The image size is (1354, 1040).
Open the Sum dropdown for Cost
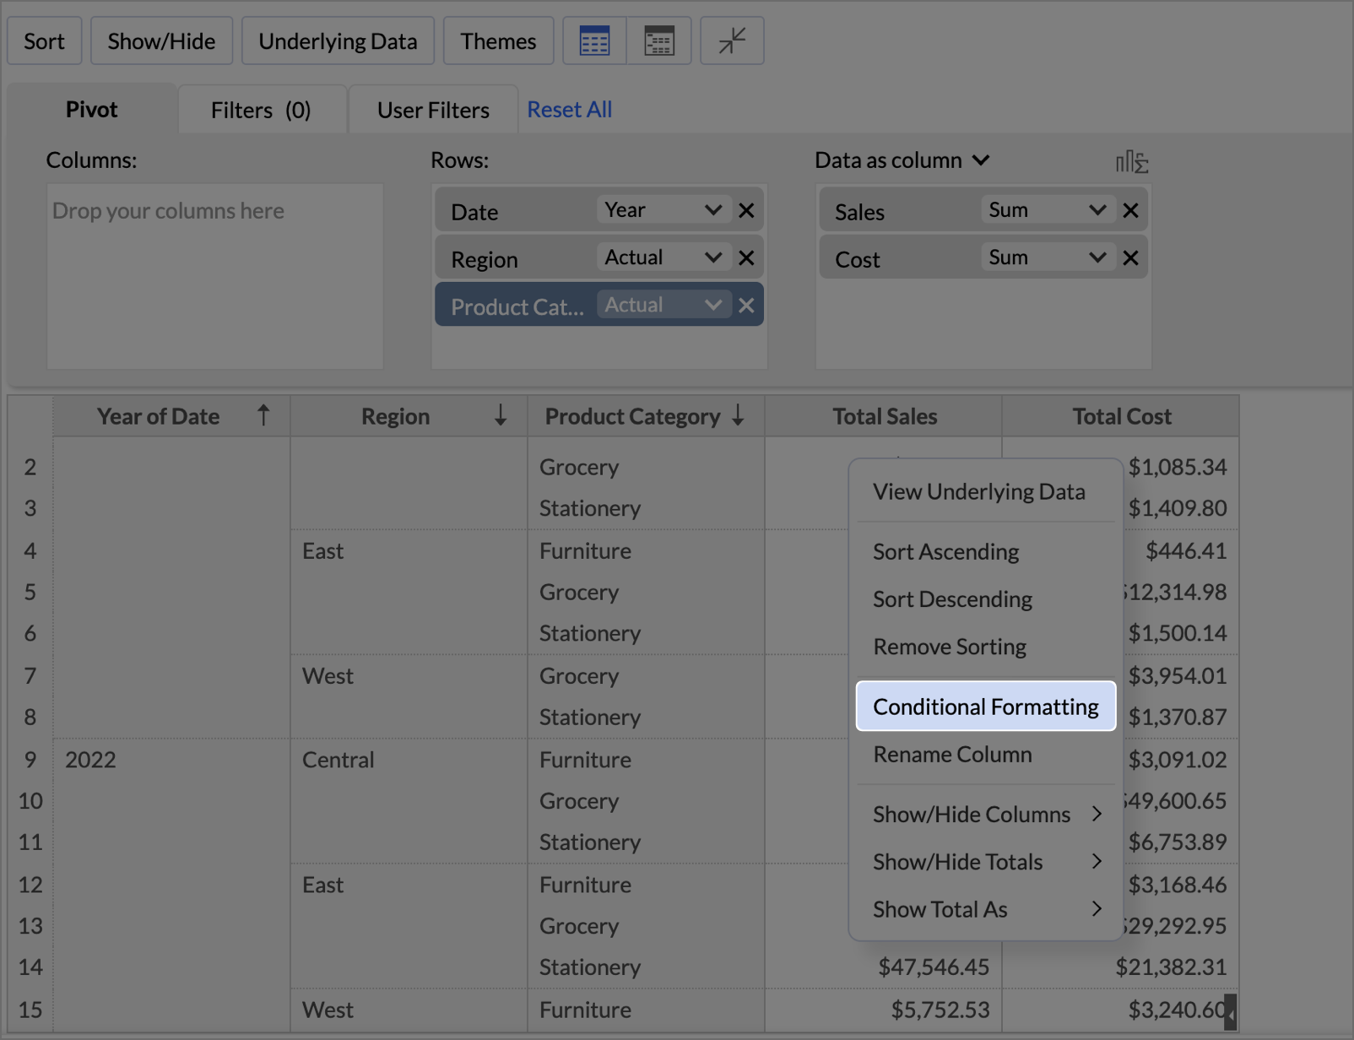[1048, 257]
